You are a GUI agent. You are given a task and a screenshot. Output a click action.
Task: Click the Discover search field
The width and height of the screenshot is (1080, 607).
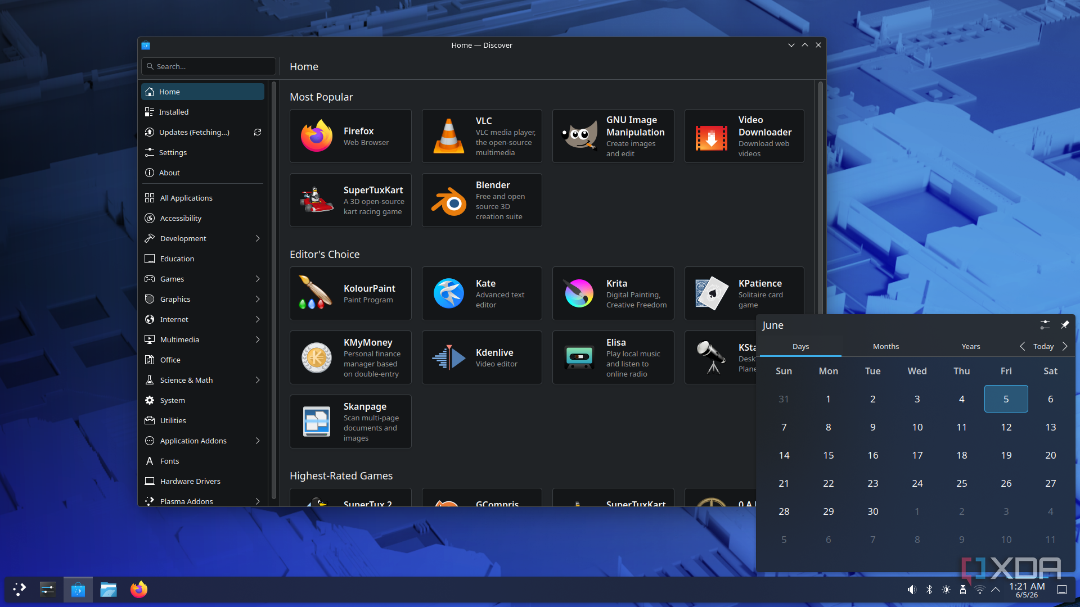click(209, 66)
